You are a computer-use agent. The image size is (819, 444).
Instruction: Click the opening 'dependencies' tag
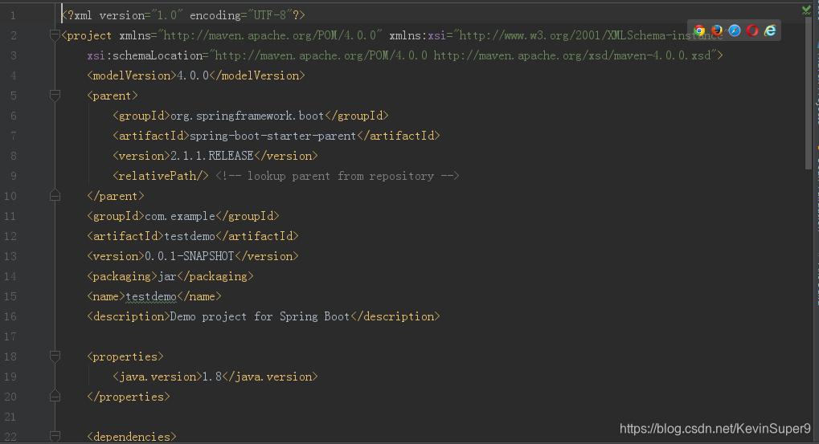[x=132, y=437]
